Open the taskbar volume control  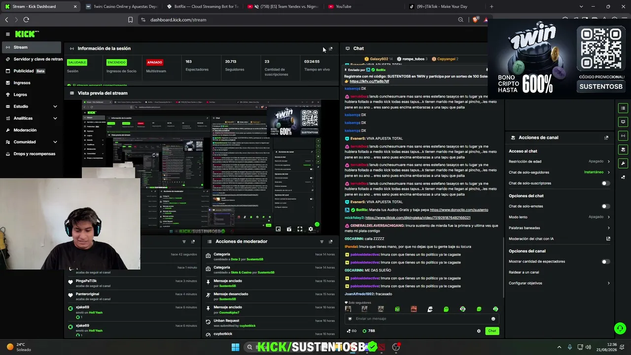(588, 347)
